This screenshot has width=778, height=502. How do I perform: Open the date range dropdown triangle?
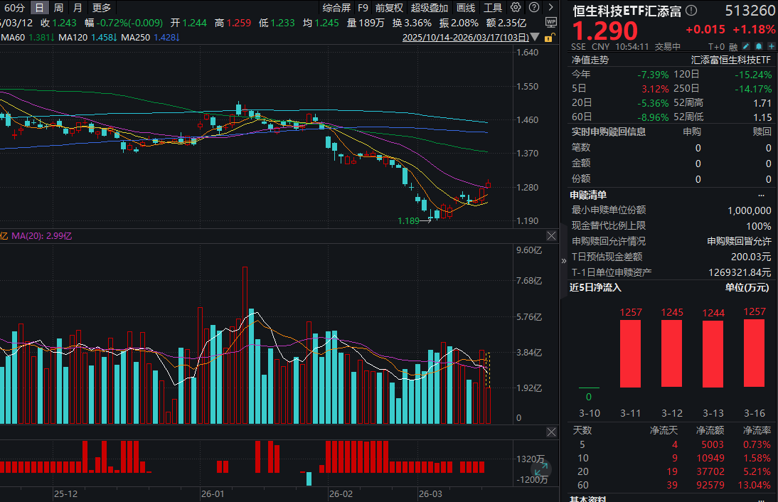point(534,38)
